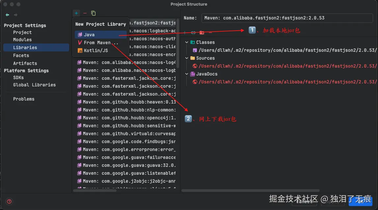Collapse the JavaDocs tree node
The image size is (378, 210).
click(x=187, y=74)
